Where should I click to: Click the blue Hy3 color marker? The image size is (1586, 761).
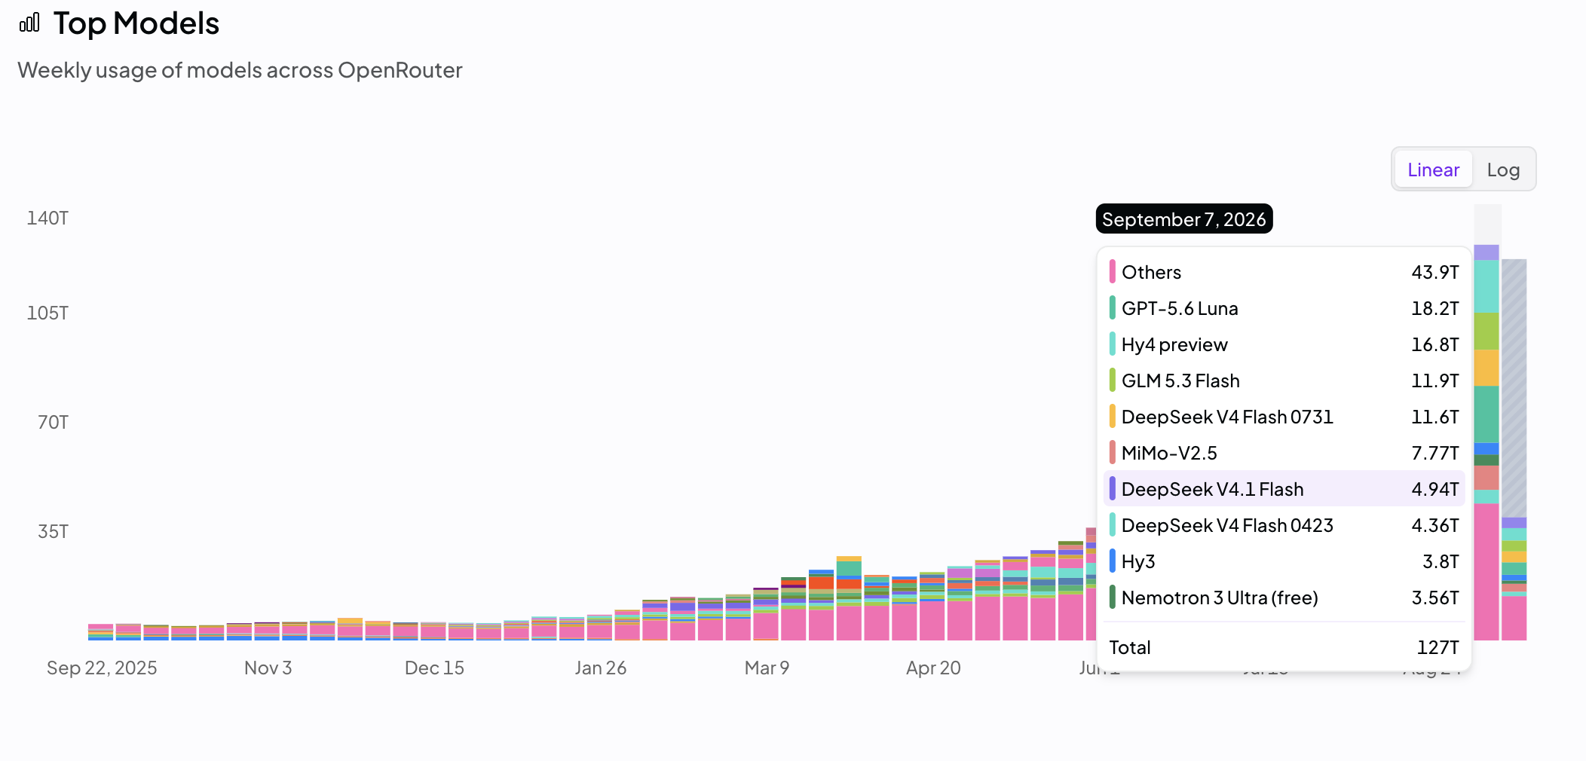tap(1112, 561)
